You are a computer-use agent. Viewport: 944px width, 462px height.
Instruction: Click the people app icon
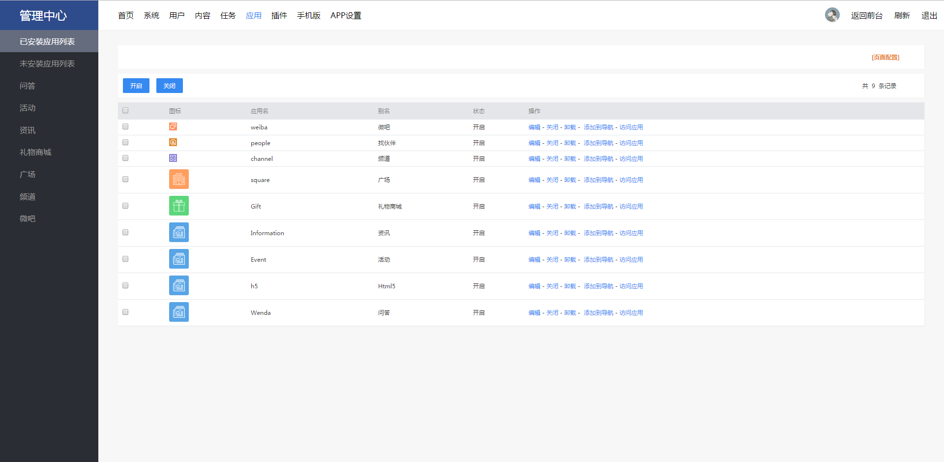coord(173,143)
